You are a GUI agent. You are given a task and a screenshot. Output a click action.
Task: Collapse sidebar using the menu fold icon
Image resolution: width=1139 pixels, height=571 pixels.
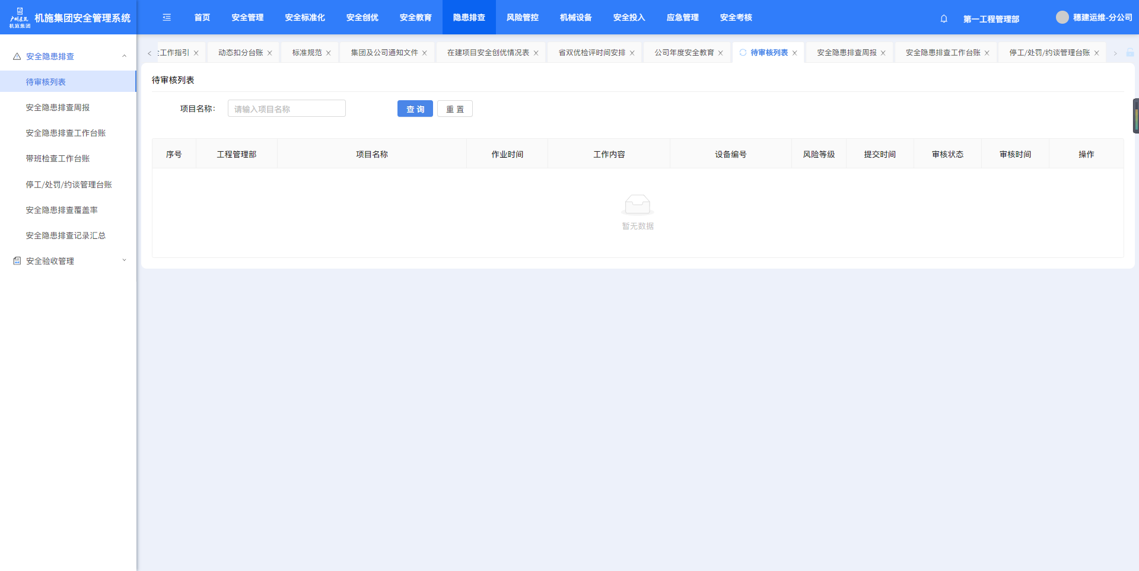(x=167, y=18)
